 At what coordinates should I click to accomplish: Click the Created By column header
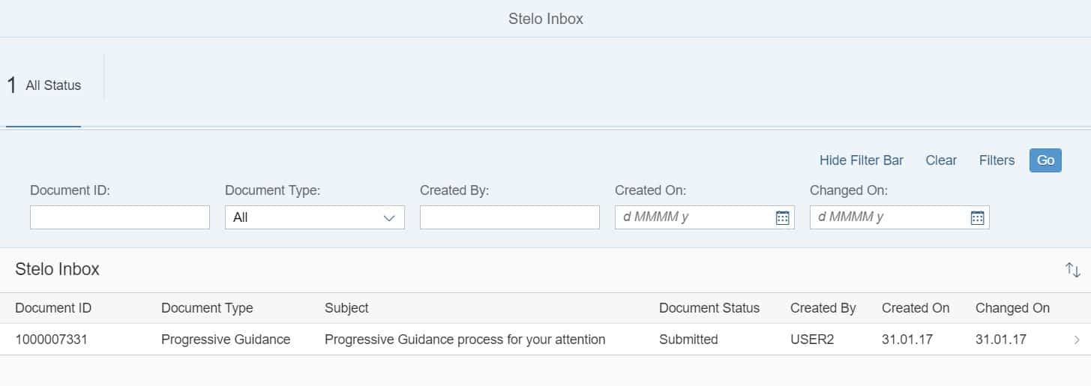point(823,308)
